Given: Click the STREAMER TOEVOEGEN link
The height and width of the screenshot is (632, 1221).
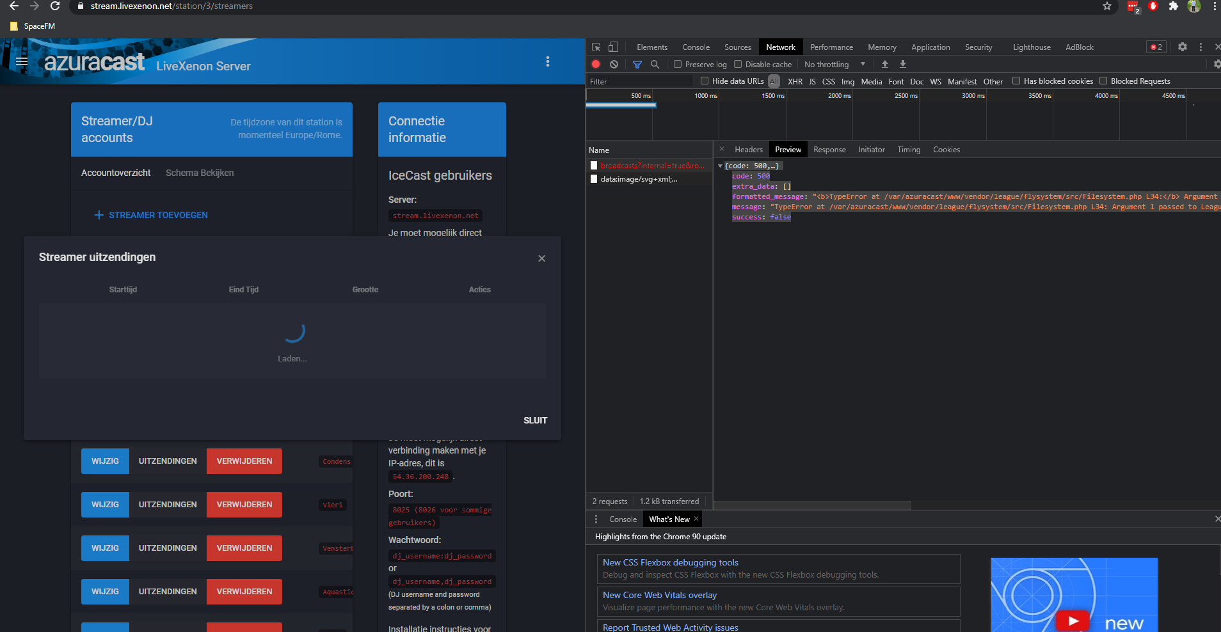Looking at the screenshot, I should 150,215.
